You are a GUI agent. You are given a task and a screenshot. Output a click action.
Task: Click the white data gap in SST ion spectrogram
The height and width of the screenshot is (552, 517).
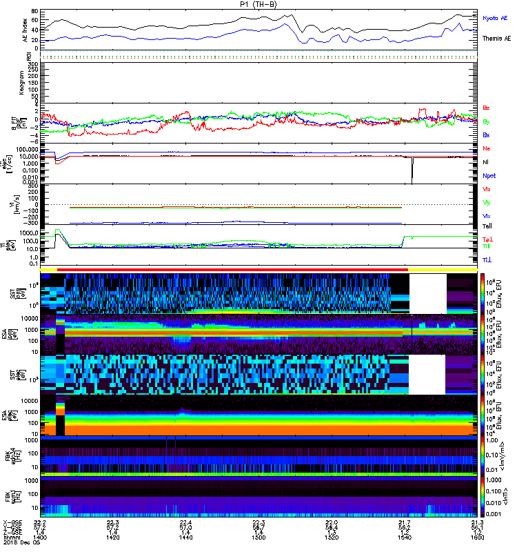tap(428, 294)
